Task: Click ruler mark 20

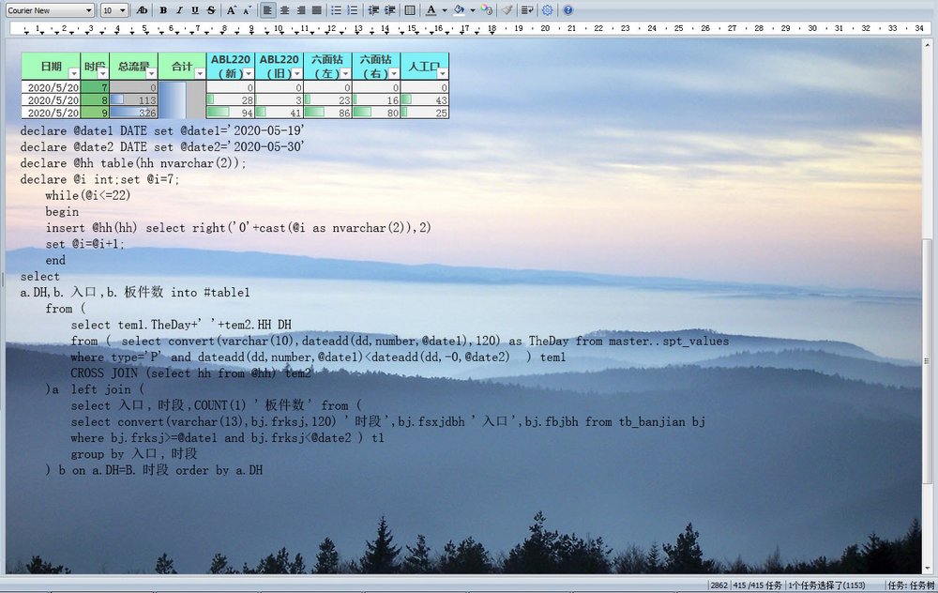Action: (545, 28)
